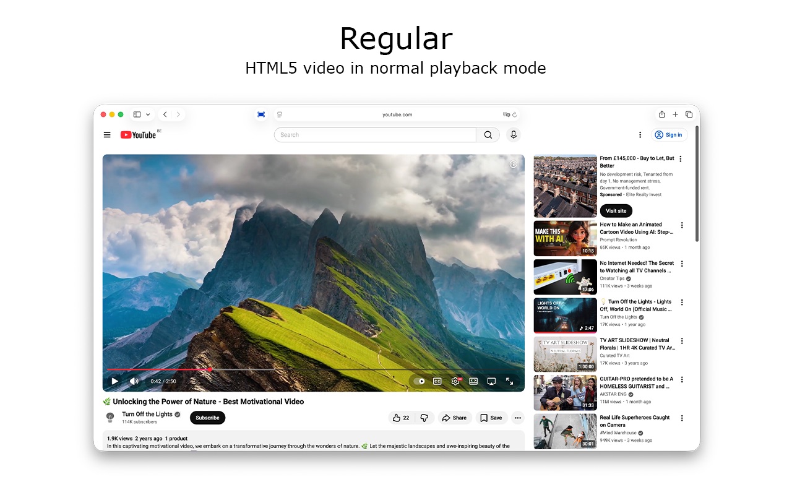Sign in to YouTube
792x495 pixels.
[669, 135]
